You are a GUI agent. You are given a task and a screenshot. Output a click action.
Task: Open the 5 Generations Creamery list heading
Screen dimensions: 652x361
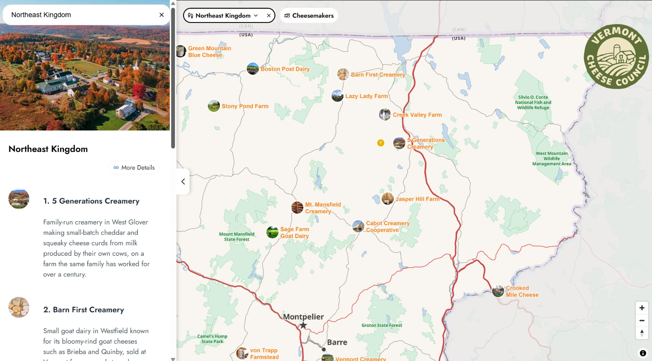tap(91, 201)
